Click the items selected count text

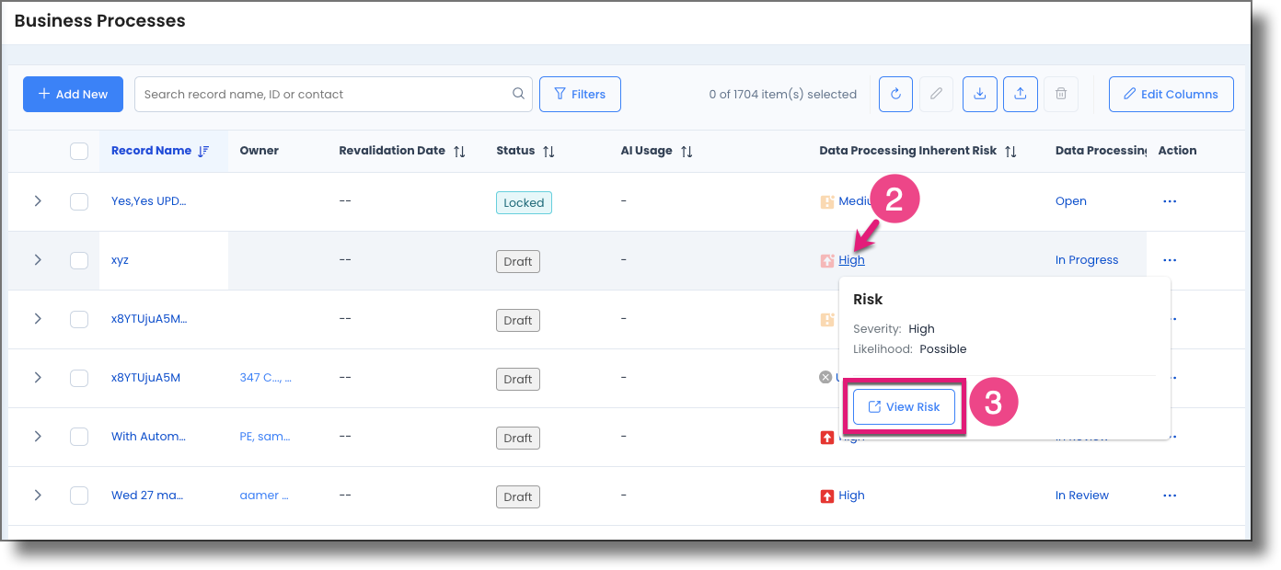tap(782, 94)
